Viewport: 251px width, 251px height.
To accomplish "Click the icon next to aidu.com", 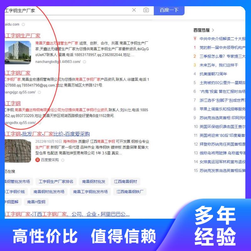I will (x=23, y=24).
